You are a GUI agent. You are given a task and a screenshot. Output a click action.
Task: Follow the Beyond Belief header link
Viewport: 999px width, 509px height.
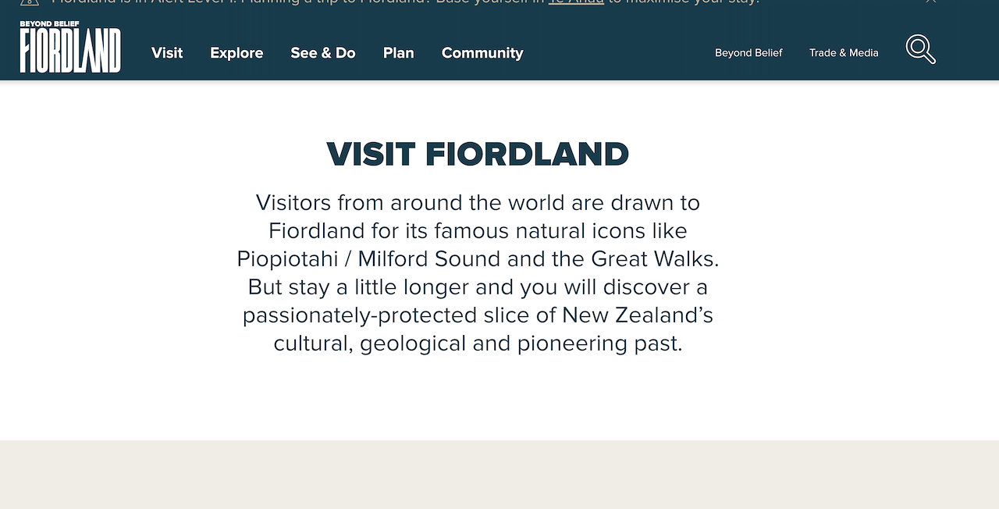coord(748,53)
